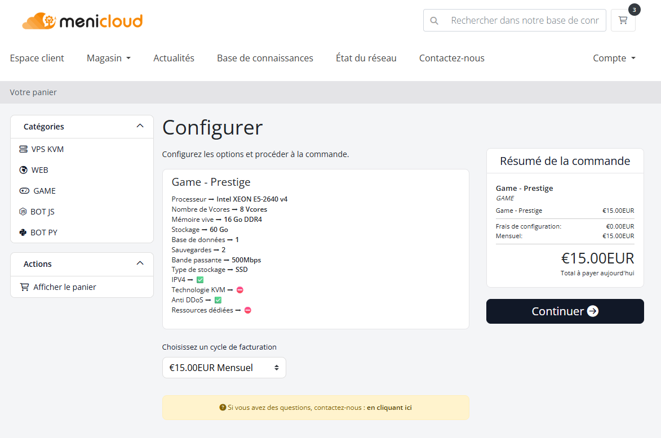The height and width of the screenshot is (438, 661).
Task: Click the red icon beside Technologie KVM
Action: (240, 290)
